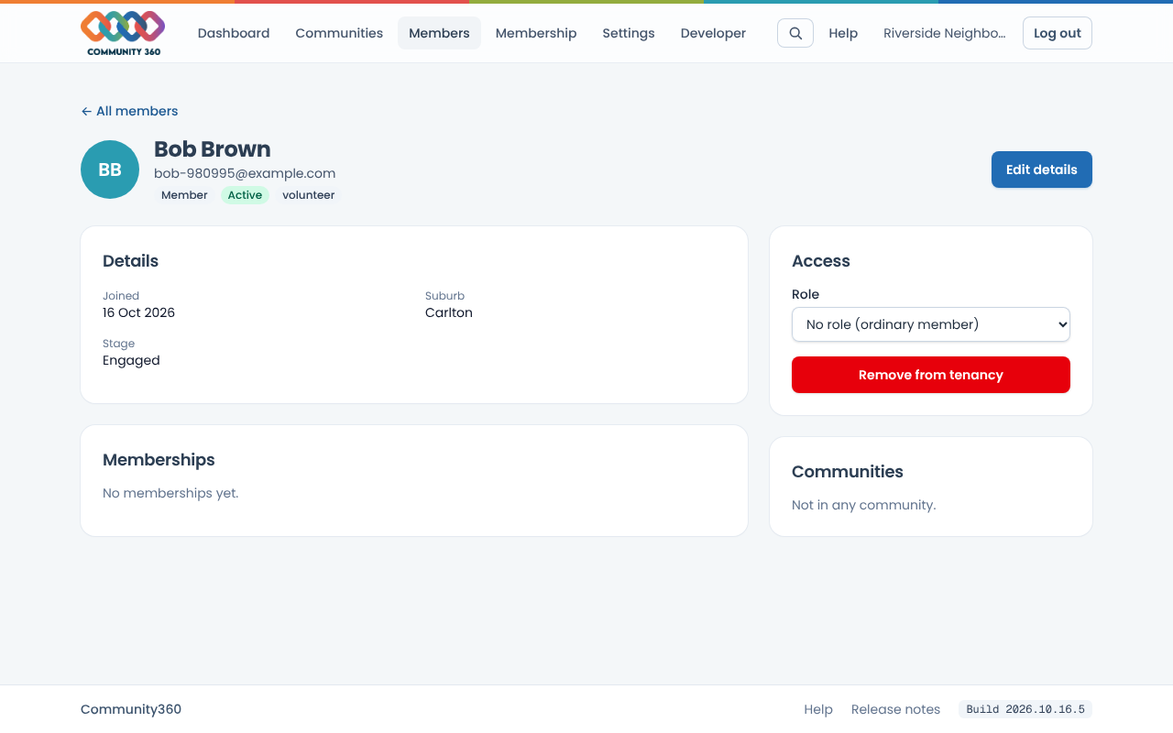Click the Bob Brown name heading

pyautogui.click(x=213, y=149)
